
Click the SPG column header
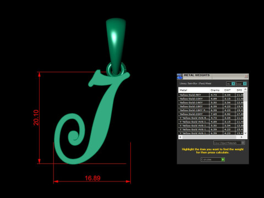click(240, 90)
